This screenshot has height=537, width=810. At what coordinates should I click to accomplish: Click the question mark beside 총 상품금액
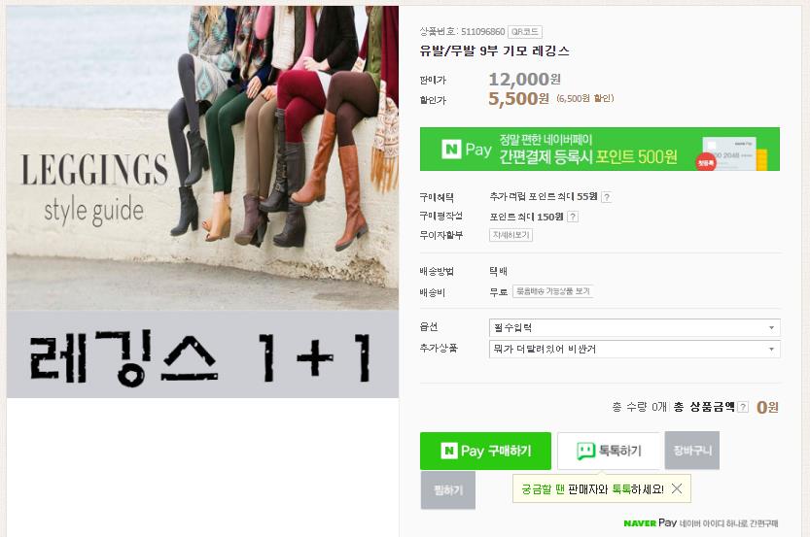point(743,407)
